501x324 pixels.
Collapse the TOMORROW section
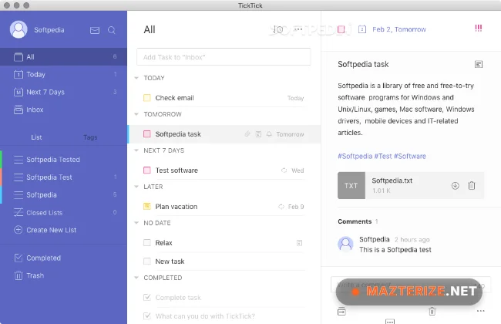[x=136, y=114]
